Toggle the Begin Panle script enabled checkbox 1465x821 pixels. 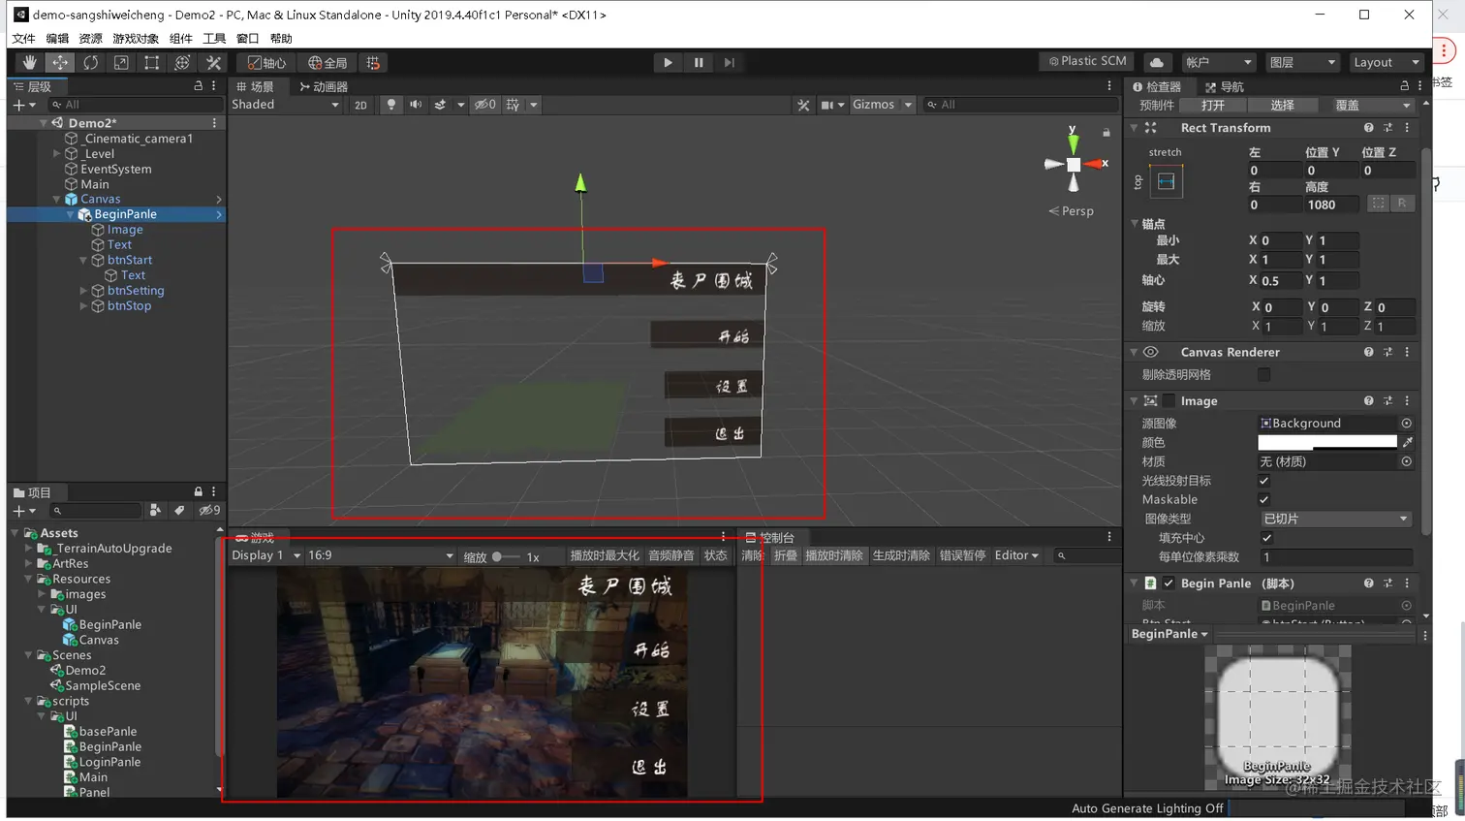(x=1169, y=584)
